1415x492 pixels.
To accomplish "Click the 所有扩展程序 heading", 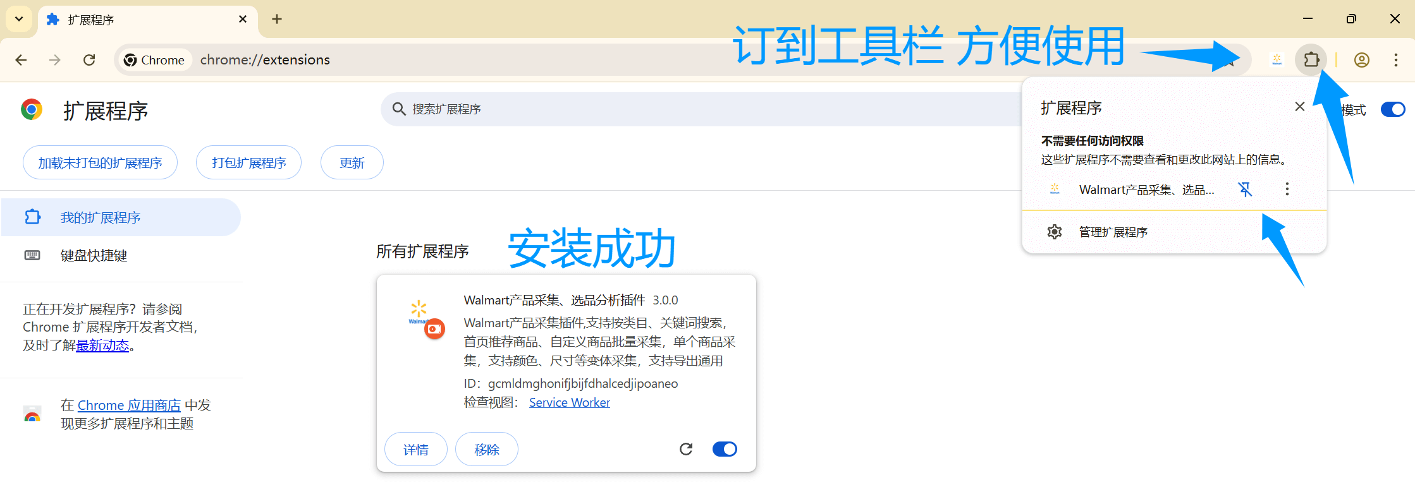I will click(422, 251).
